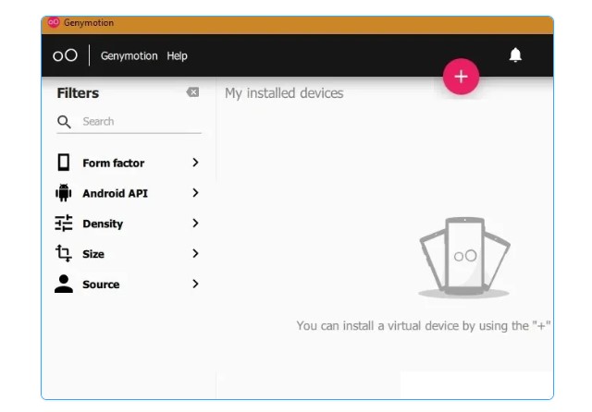
Task: Click the Genymotion icon in title bar
Action: tap(54, 22)
